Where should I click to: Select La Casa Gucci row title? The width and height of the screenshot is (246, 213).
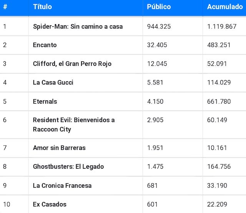(x=53, y=82)
